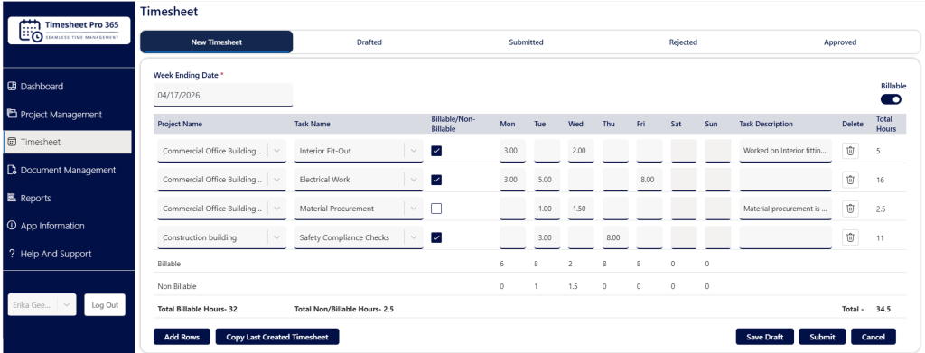
Task: Click the Cancel button
Action: tap(874, 337)
